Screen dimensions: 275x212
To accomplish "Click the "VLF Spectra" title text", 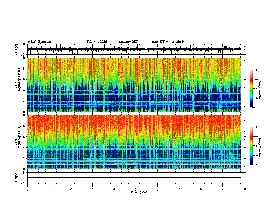I will click(x=39, y=41).
